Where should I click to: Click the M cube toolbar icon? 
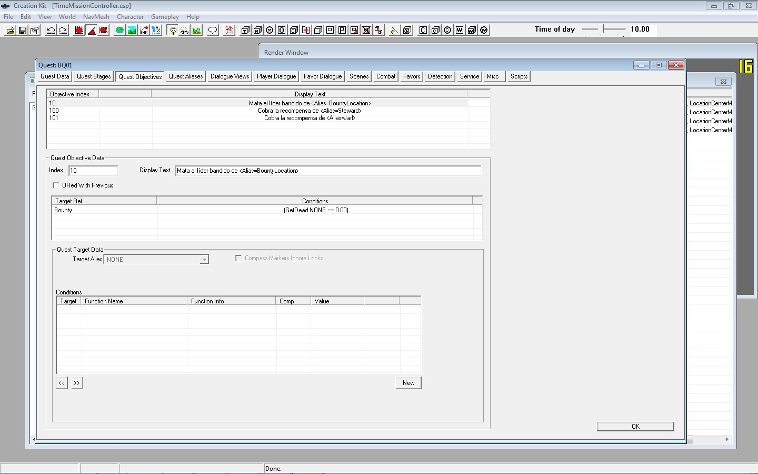pos(257,30)
